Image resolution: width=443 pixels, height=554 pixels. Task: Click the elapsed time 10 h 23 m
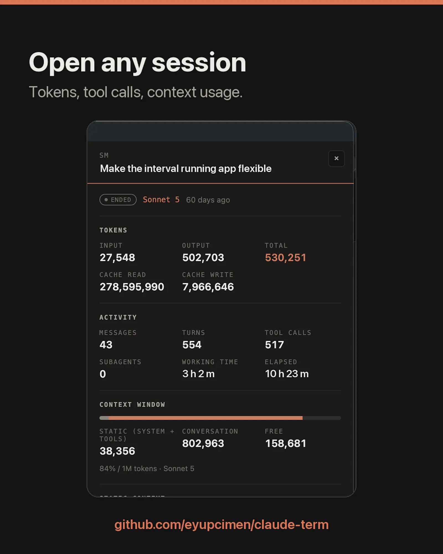[x=287, y=374]
